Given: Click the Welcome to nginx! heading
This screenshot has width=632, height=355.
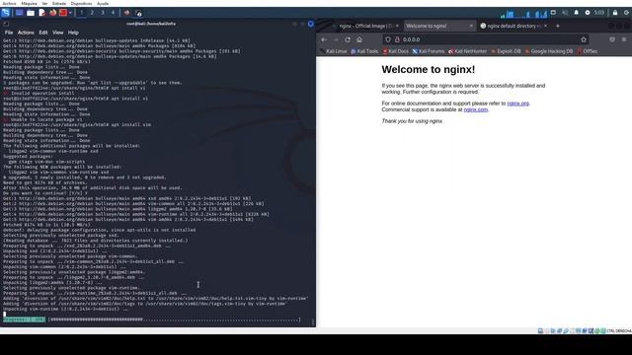Looking at the screenshot, I should [428, 70].
